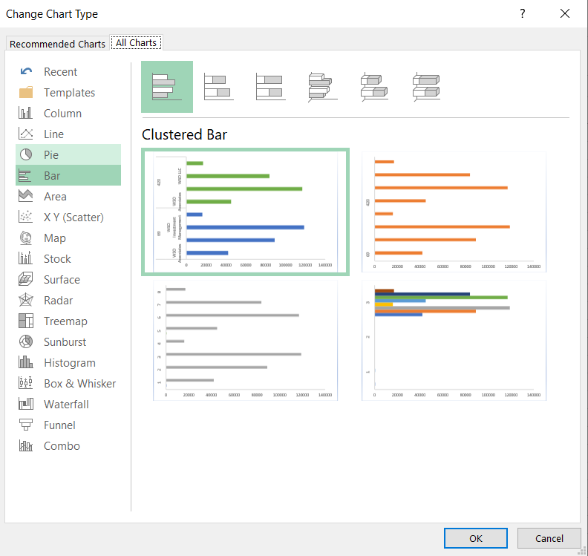Image resolution: width=588 pixels, height=556 pixels.
Task: Confirm the chart type with OK
Action: (x=475, y=538)
